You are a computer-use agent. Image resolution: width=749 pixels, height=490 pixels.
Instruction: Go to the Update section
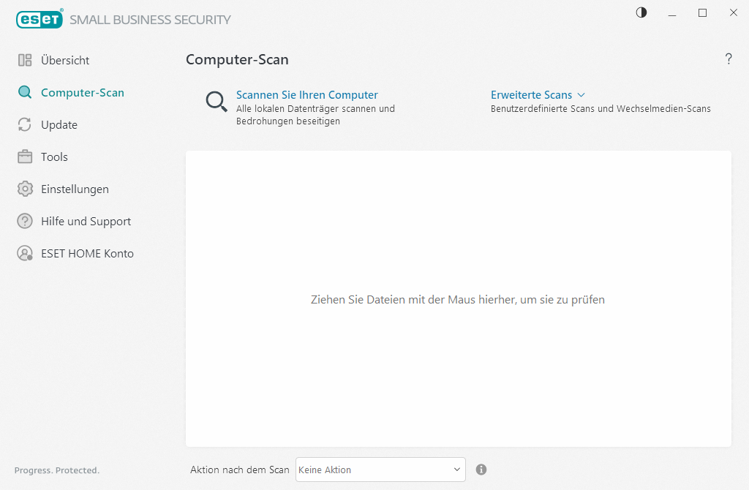coord(59,124)
